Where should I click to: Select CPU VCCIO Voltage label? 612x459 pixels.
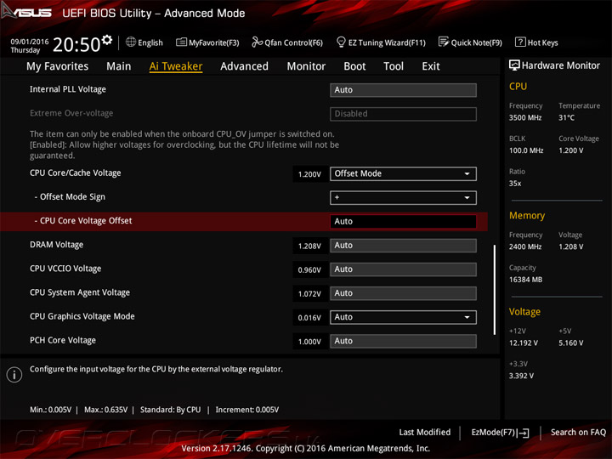point(65,269)
